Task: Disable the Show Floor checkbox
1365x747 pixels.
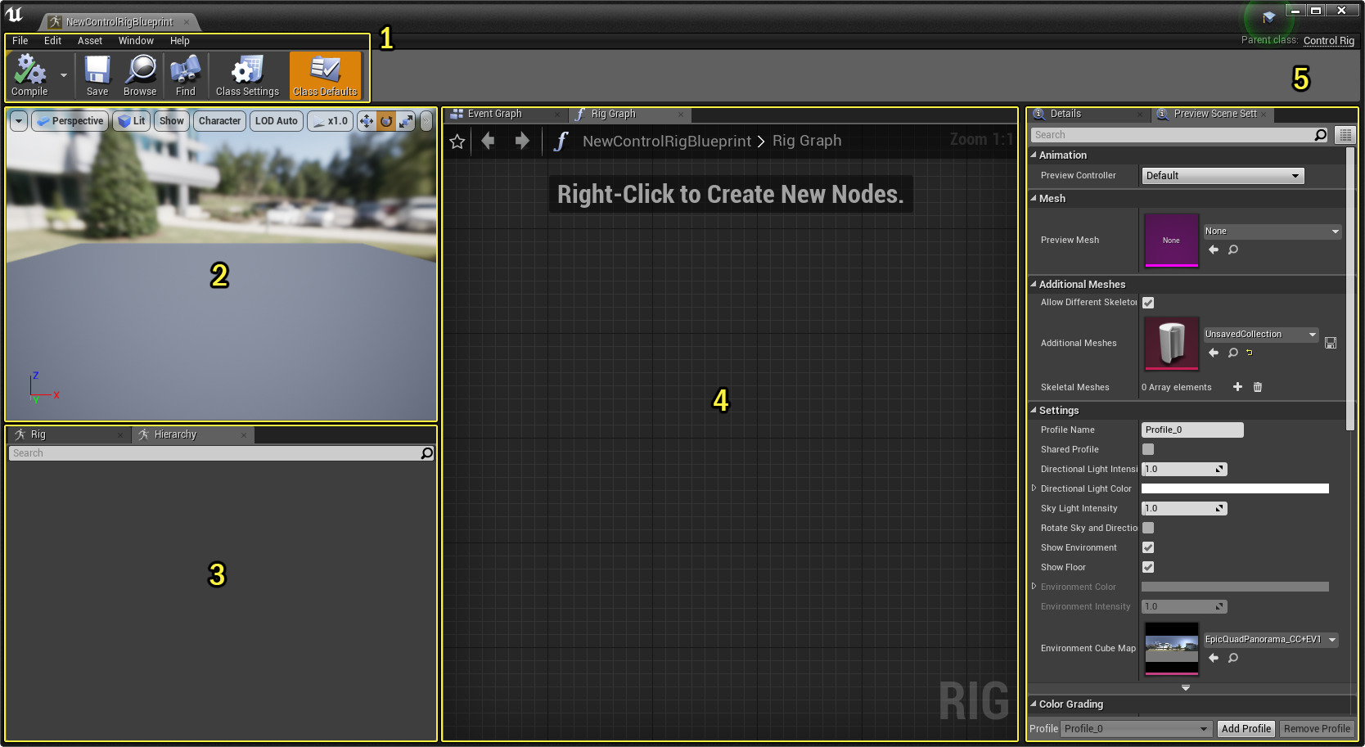Action: [1148, 567]
